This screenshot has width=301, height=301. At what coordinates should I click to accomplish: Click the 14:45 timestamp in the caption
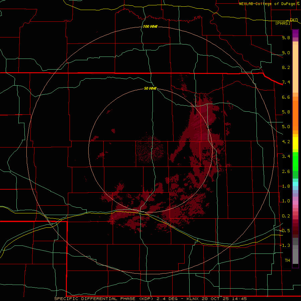pos(239,299)
